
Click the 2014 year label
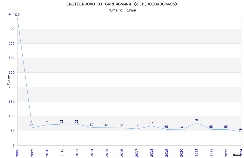click(x=92, y=153)
